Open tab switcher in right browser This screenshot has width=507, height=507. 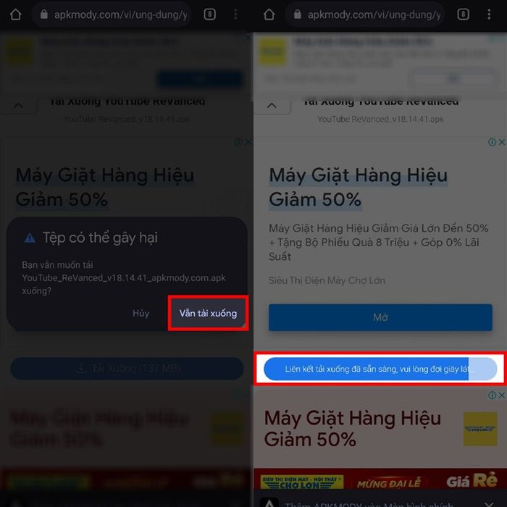(464, 14)
